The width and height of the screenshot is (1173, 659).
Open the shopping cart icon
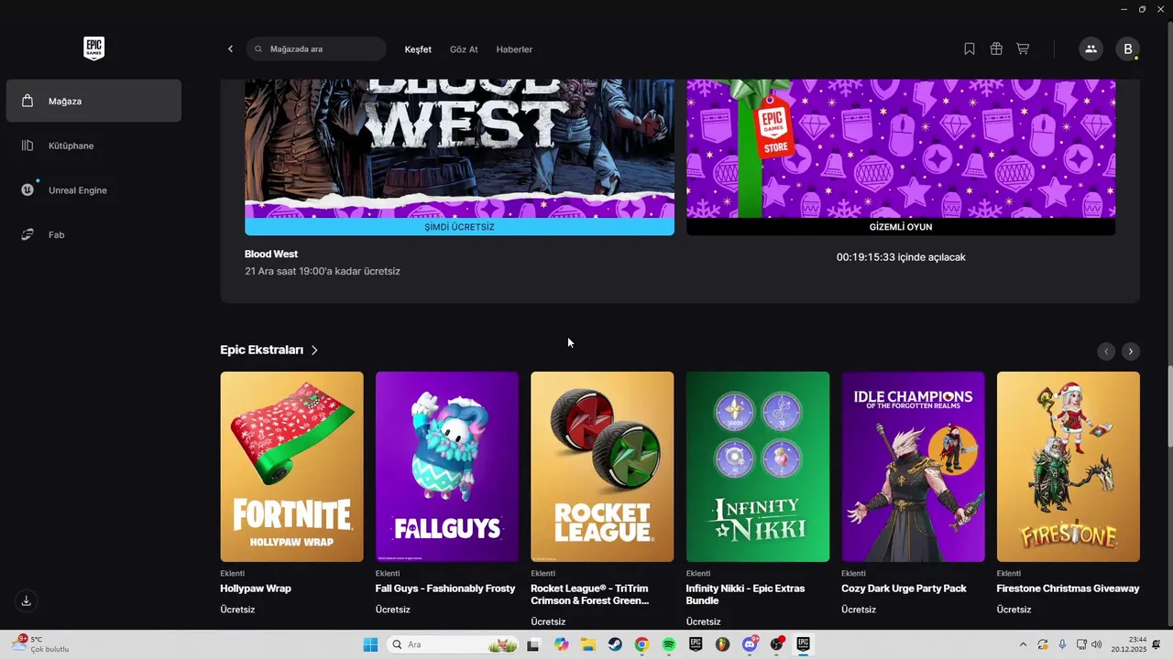1023,49
